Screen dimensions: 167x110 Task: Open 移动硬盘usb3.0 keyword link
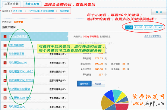18,63
